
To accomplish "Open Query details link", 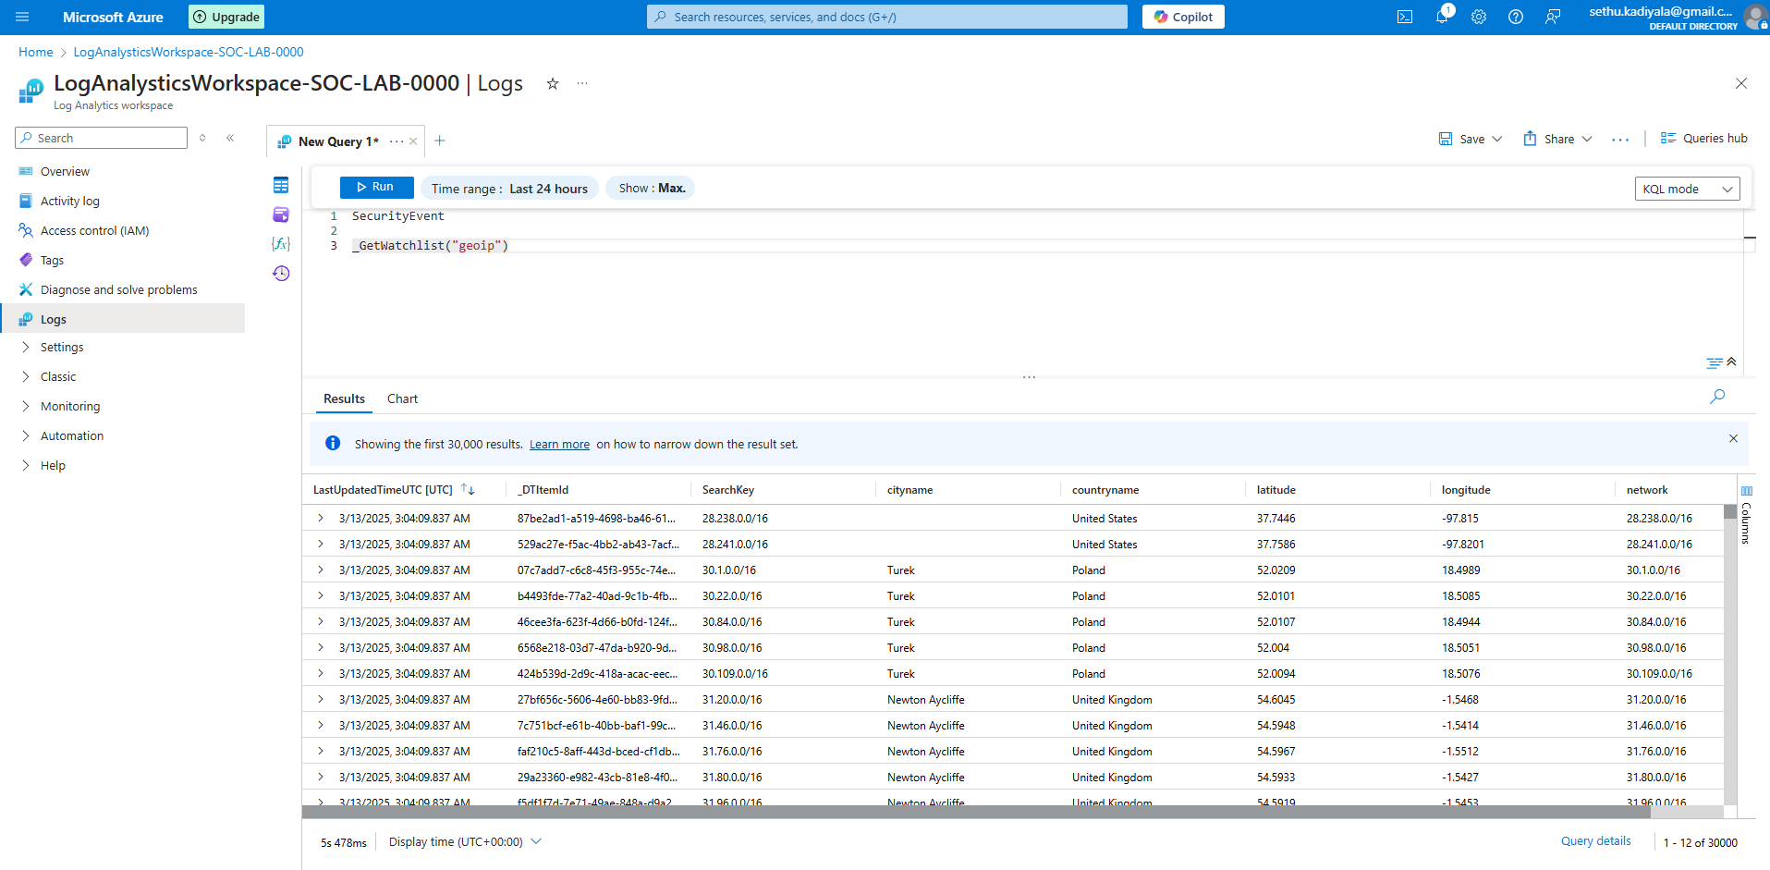I will 1595,841.
